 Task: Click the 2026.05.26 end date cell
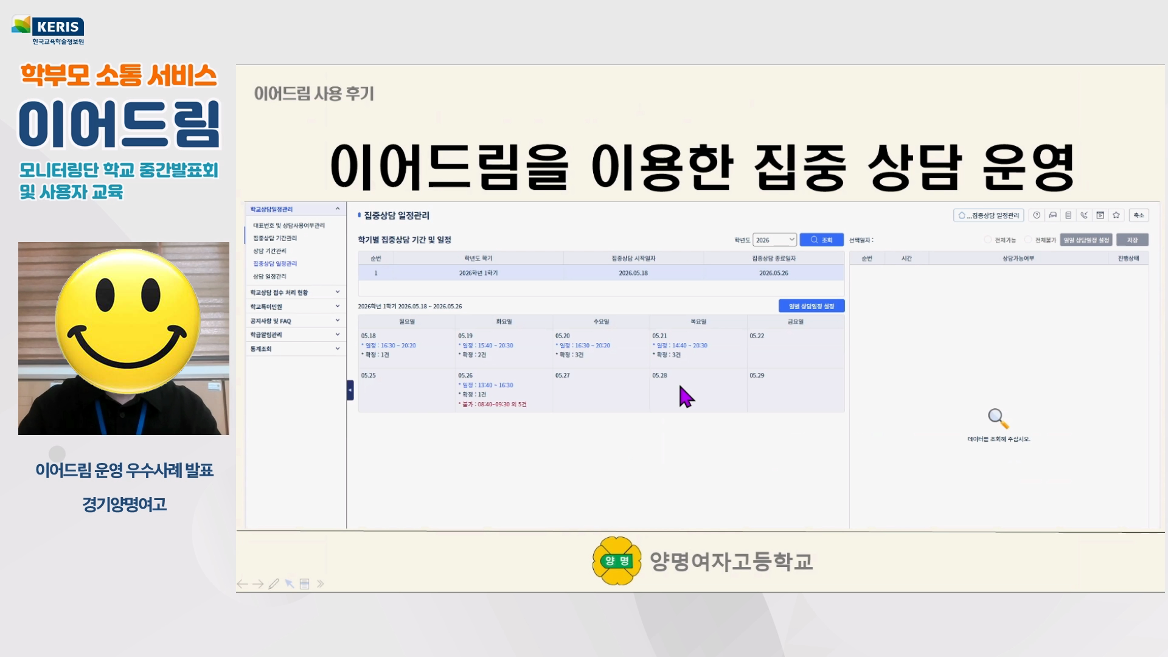(774, 273)
